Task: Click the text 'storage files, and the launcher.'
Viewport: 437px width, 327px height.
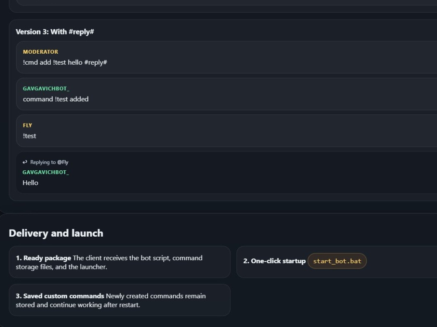Action: 61,267
